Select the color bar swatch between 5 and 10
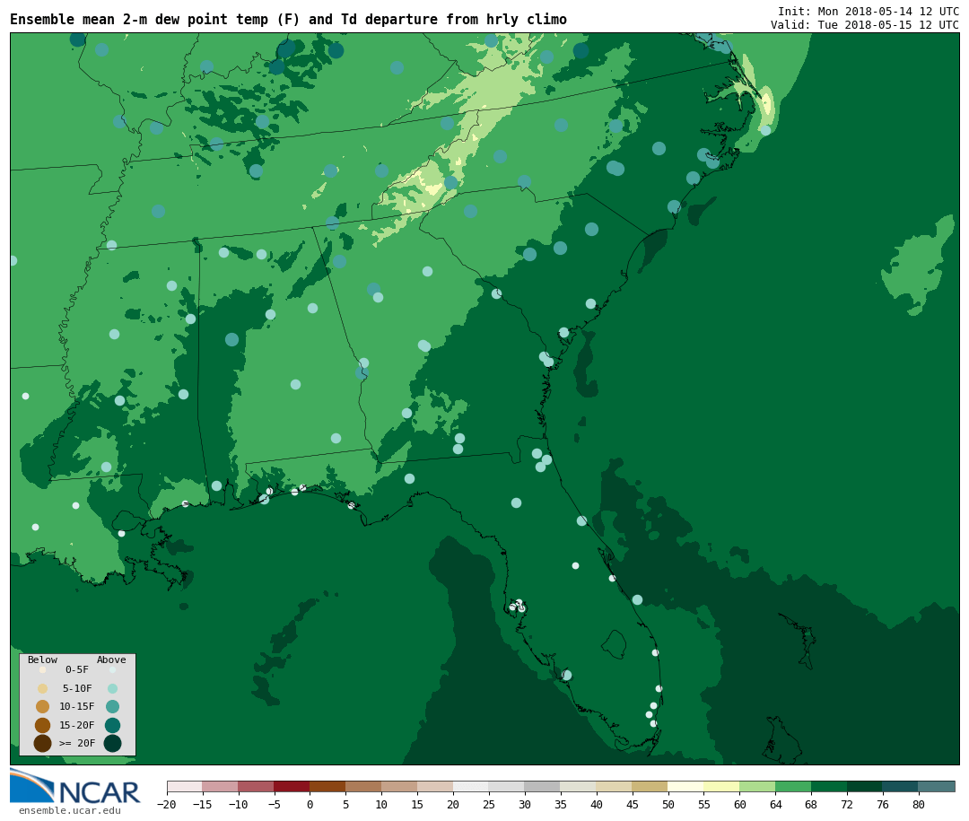 click(364, 786)
